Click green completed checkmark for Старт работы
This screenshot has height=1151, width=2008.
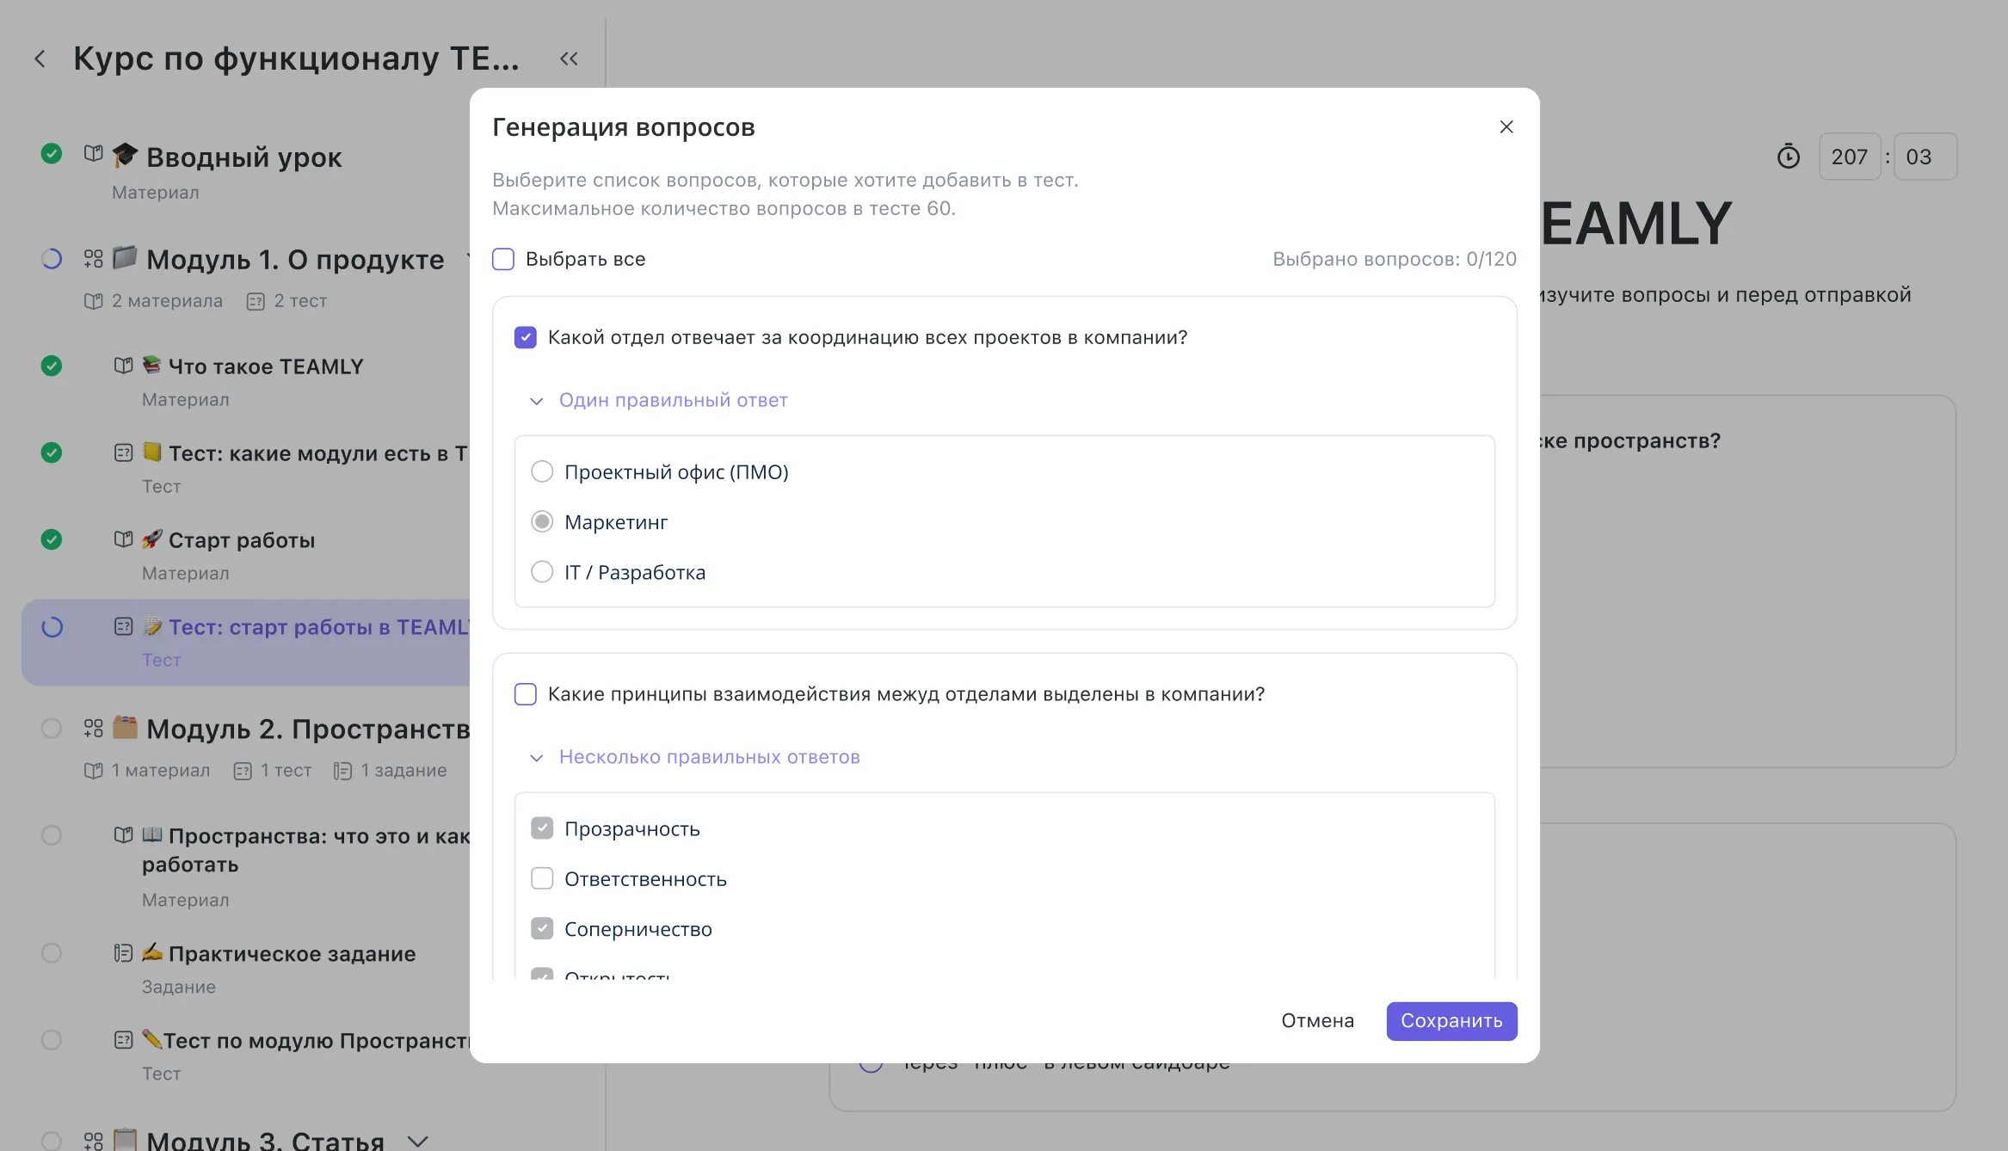pos(52,539)
